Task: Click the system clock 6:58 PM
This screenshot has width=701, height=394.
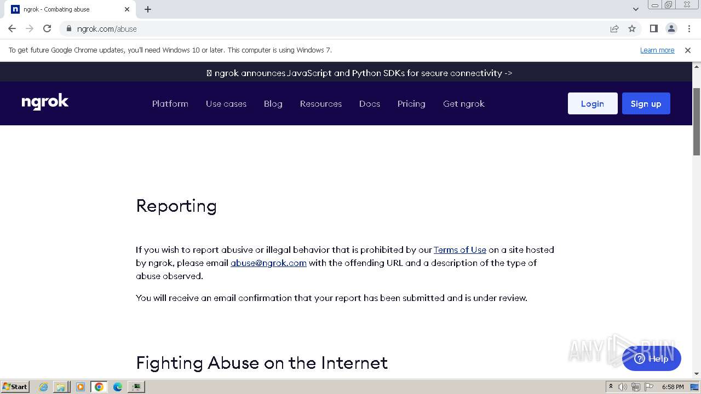Action: [x=673, y=387]
